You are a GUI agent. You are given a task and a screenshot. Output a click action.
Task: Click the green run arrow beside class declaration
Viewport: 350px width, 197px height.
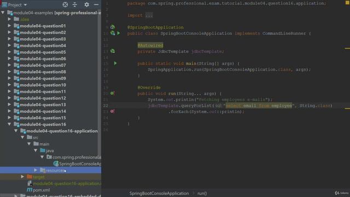point(119,33)
